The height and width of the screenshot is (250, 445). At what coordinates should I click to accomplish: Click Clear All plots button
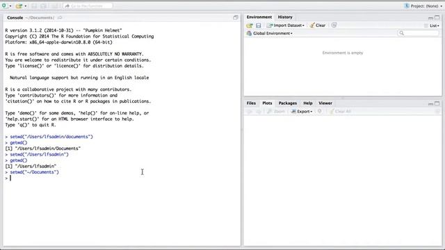click(x=340, y=111)
